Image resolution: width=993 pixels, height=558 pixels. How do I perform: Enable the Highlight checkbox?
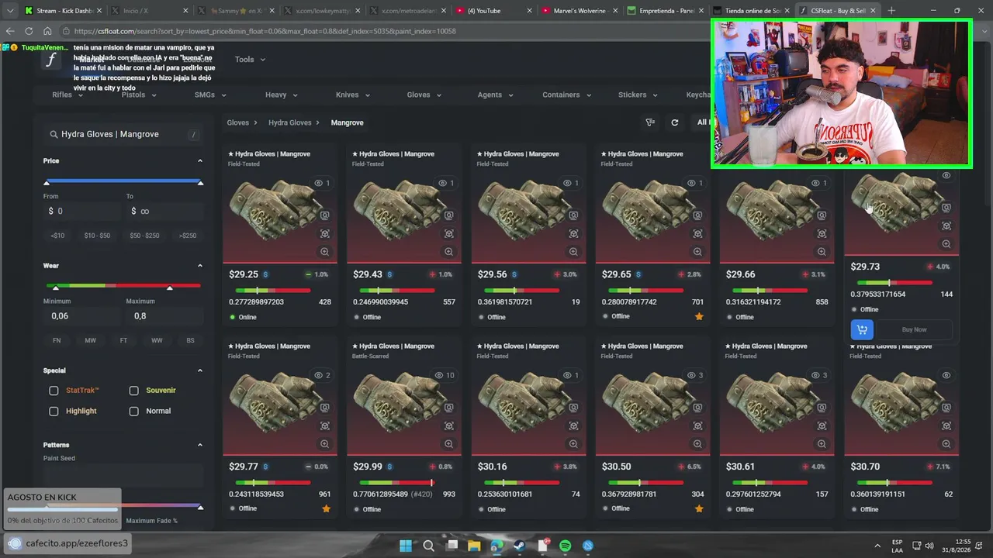54,411
